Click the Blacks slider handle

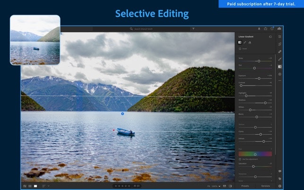257,117
